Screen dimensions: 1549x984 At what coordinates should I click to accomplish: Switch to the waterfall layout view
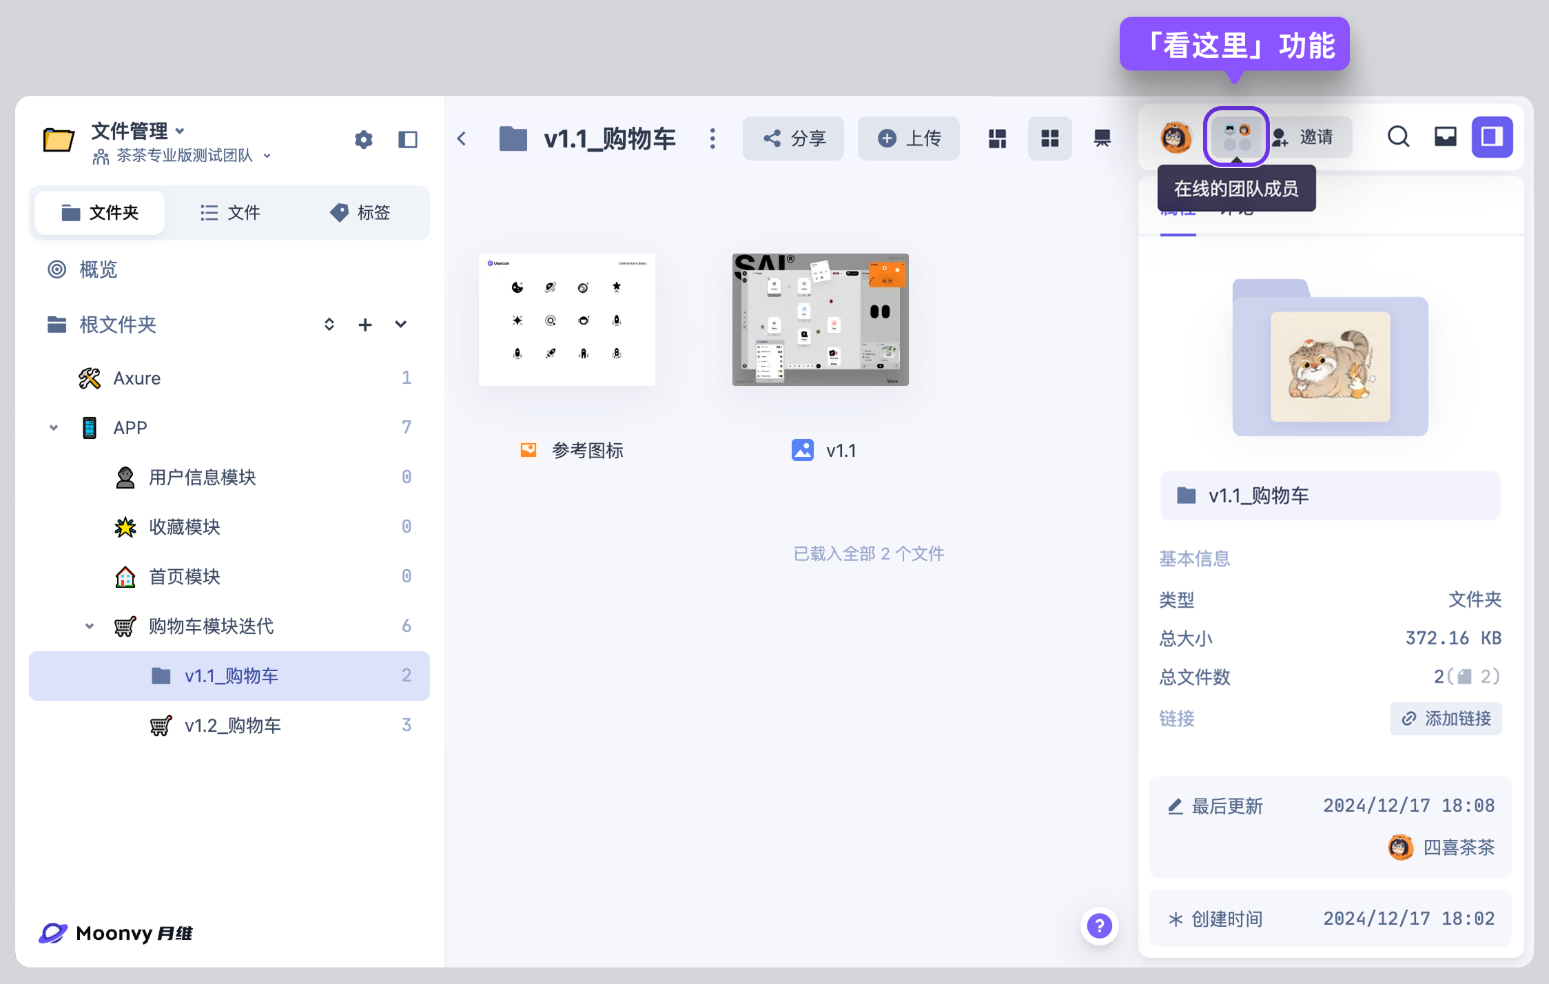(x=997, y=139)
